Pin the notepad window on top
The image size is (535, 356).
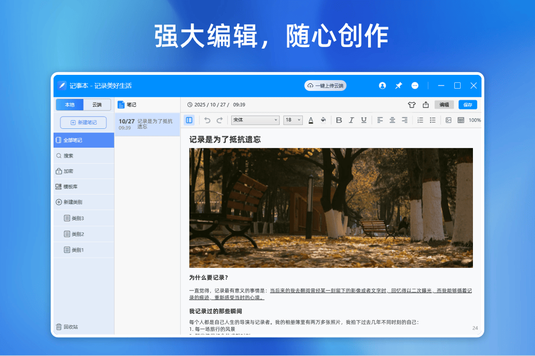pyautogui.click(x=399, y=86)
